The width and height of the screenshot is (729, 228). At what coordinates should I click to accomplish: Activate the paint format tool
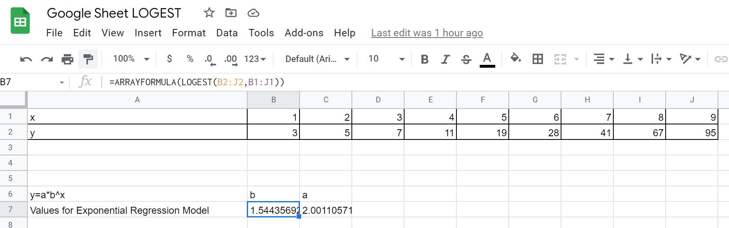tap(88, 59)
